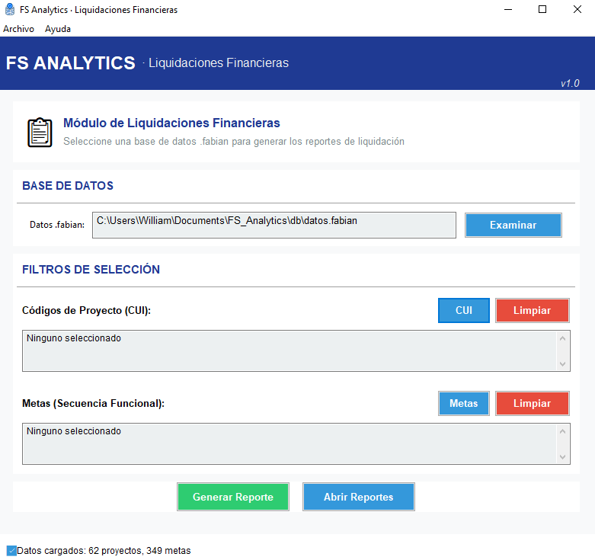The image size is (595, 560).
Task: Click the Abrir Reportes button
Action: 359,497
